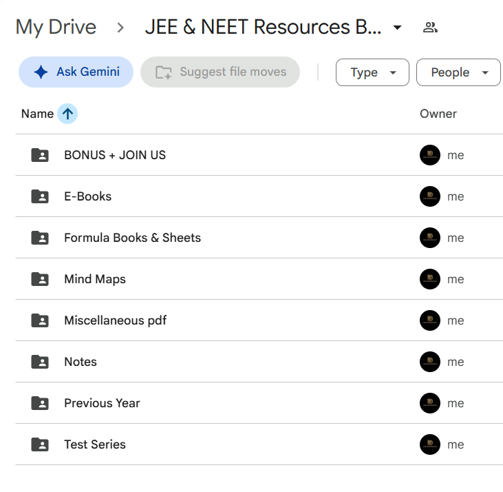Click owner 'me' text in BONUS + JOIN US row
Screen dimensions: 503x492
point(456,155)
